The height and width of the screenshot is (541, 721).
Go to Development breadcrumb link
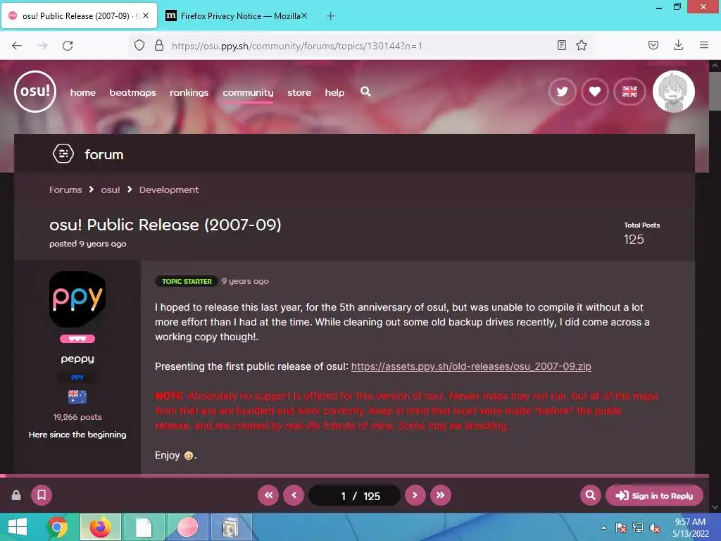[169, 189]
